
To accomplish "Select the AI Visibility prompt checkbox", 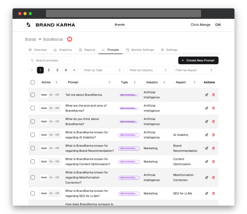I will [x=33, y=135].
